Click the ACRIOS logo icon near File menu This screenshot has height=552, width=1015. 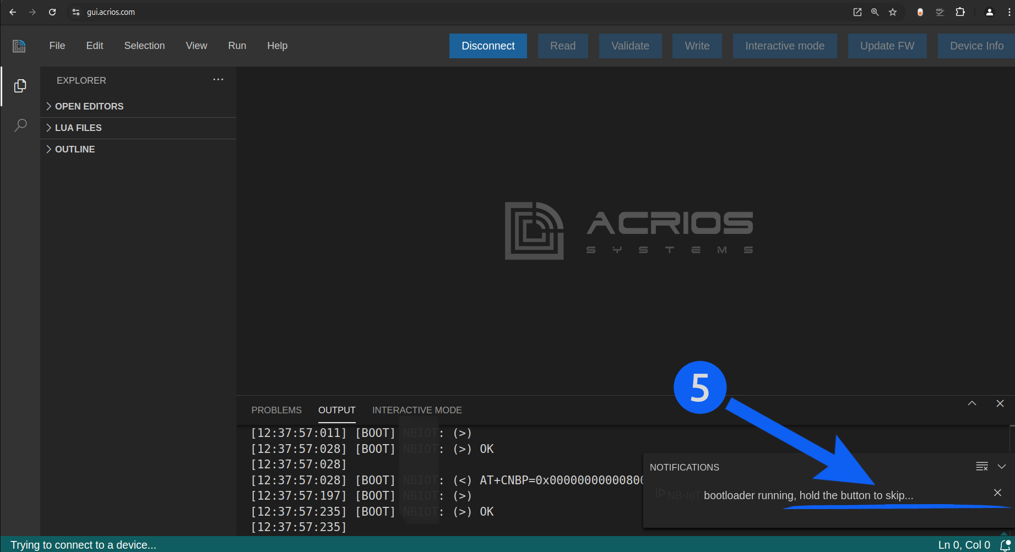[19, 46]
